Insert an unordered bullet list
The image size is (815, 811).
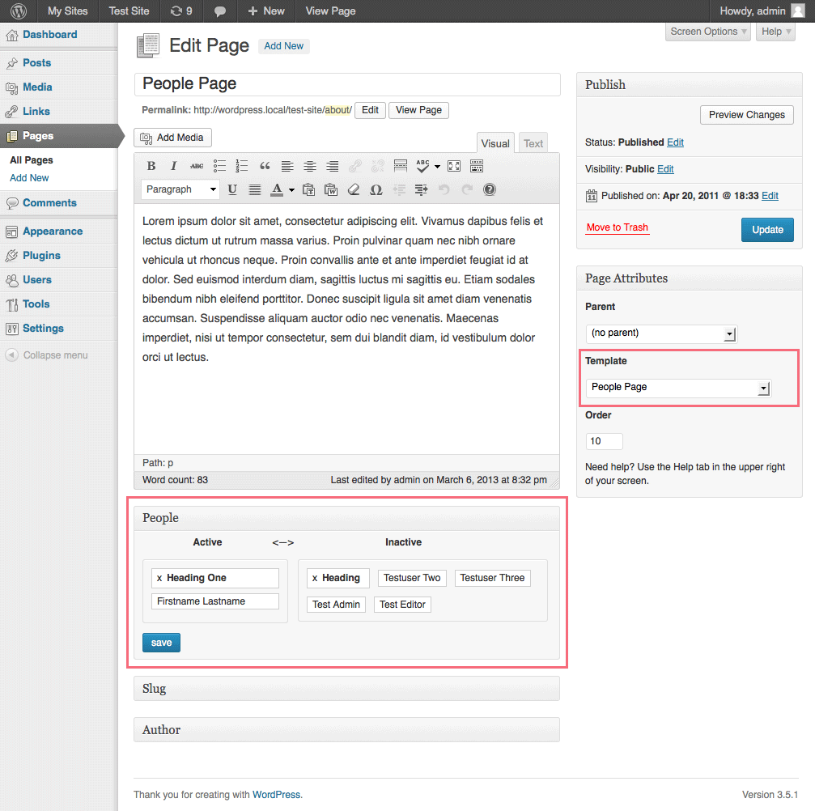(x=219, y=166)
